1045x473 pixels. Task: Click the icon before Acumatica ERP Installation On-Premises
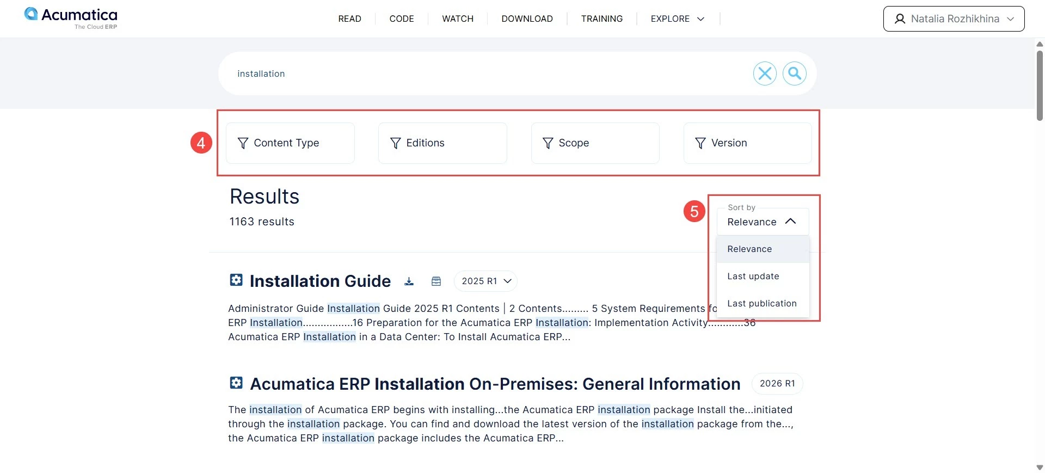click(236, 383)
